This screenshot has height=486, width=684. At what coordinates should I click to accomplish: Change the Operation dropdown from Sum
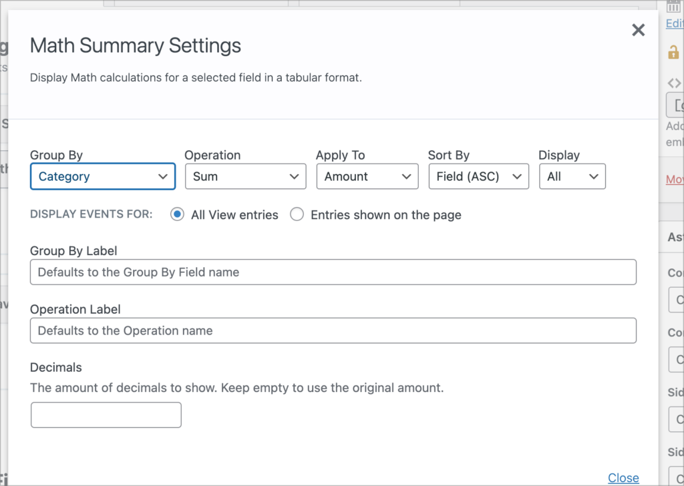(245, 176)
